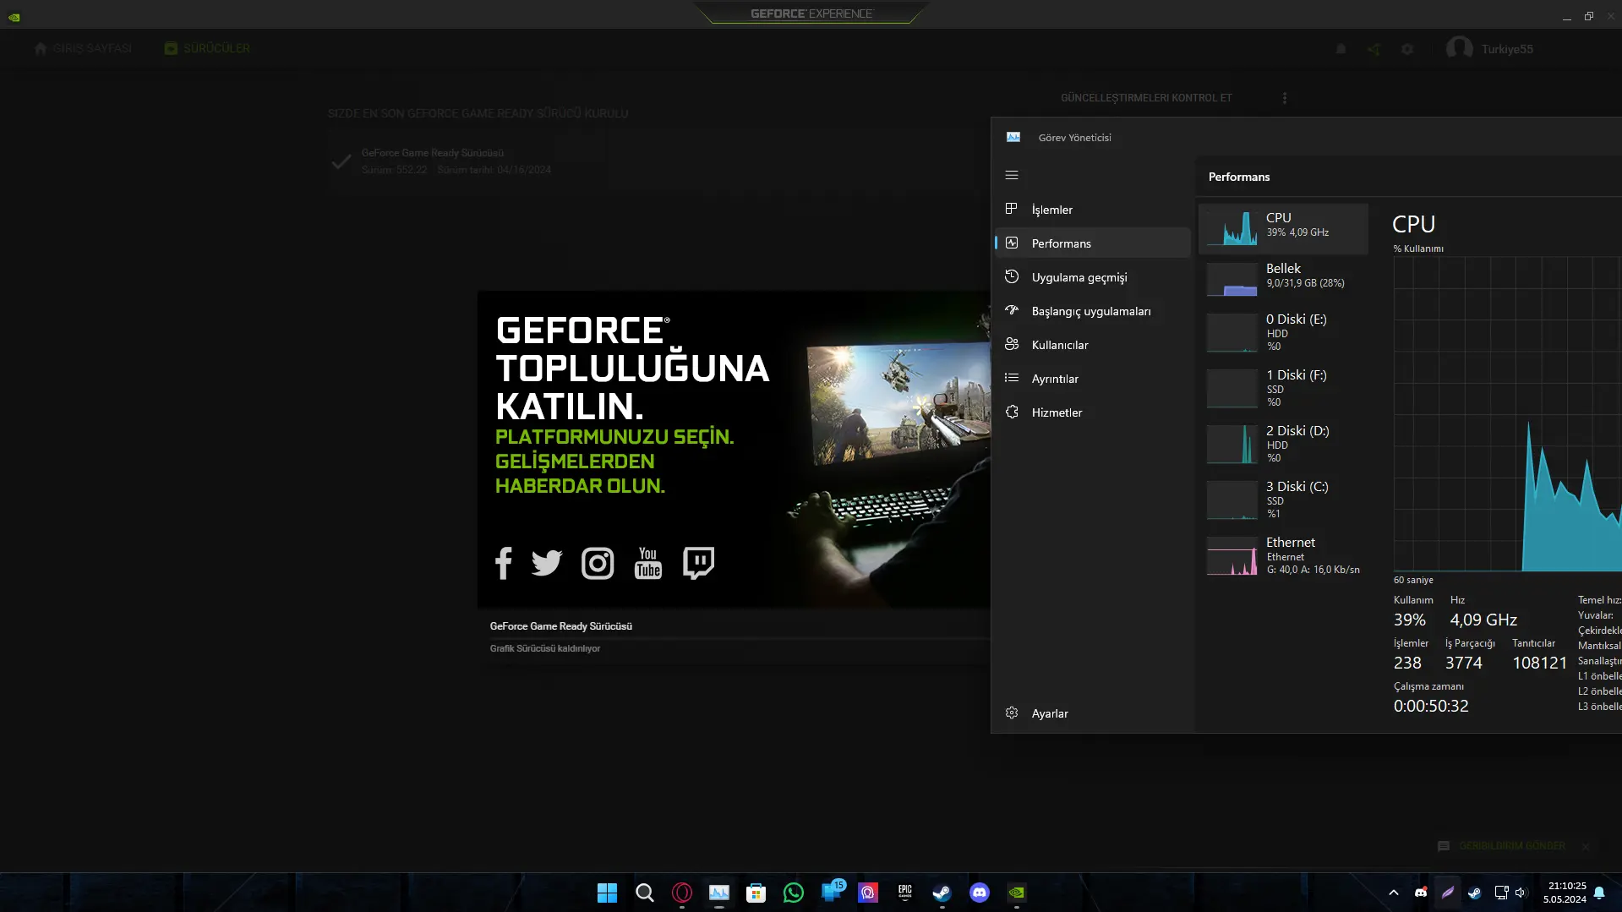1622x912 pixels.
Task: Select 3 Diski (C:) SSD entry
Action: pyautogui.click(x=1283, y=500)
